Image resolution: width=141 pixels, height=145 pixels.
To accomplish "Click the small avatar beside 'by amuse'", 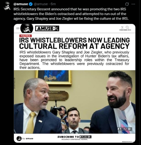I will point(19,138).
